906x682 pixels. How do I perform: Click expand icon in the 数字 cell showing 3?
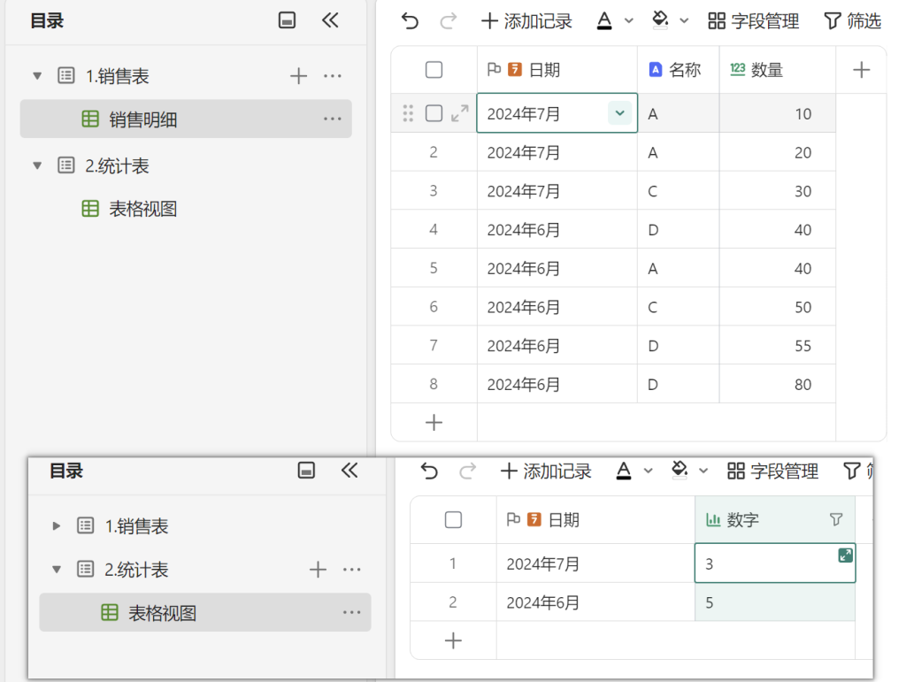click(845, 556)
